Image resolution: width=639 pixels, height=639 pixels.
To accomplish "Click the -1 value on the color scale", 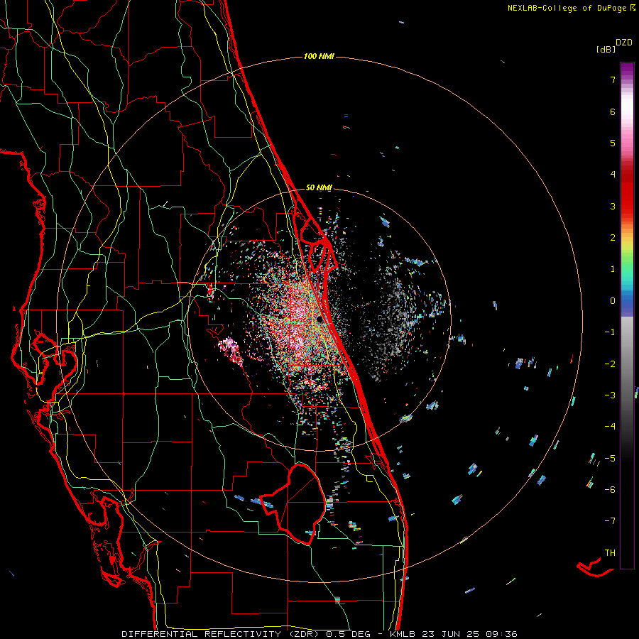I will [610, 332].
